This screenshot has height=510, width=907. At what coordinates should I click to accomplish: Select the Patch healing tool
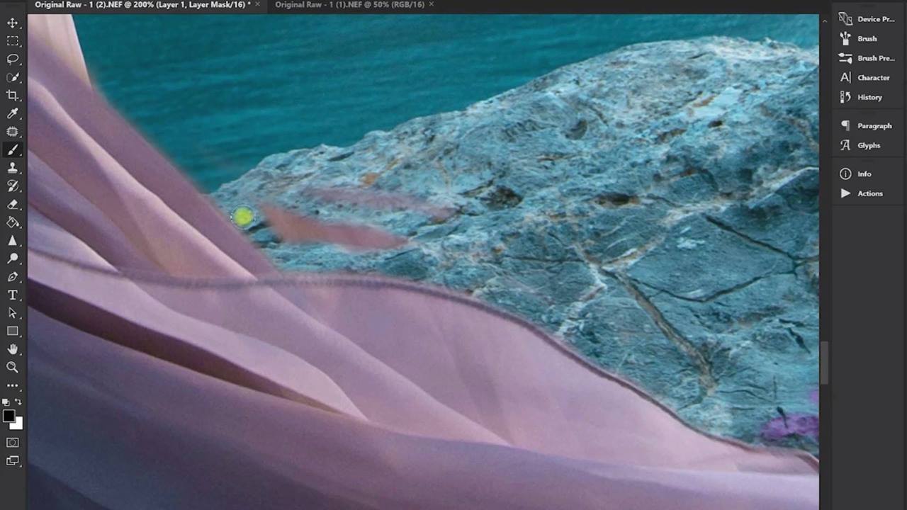coord(13,132)
